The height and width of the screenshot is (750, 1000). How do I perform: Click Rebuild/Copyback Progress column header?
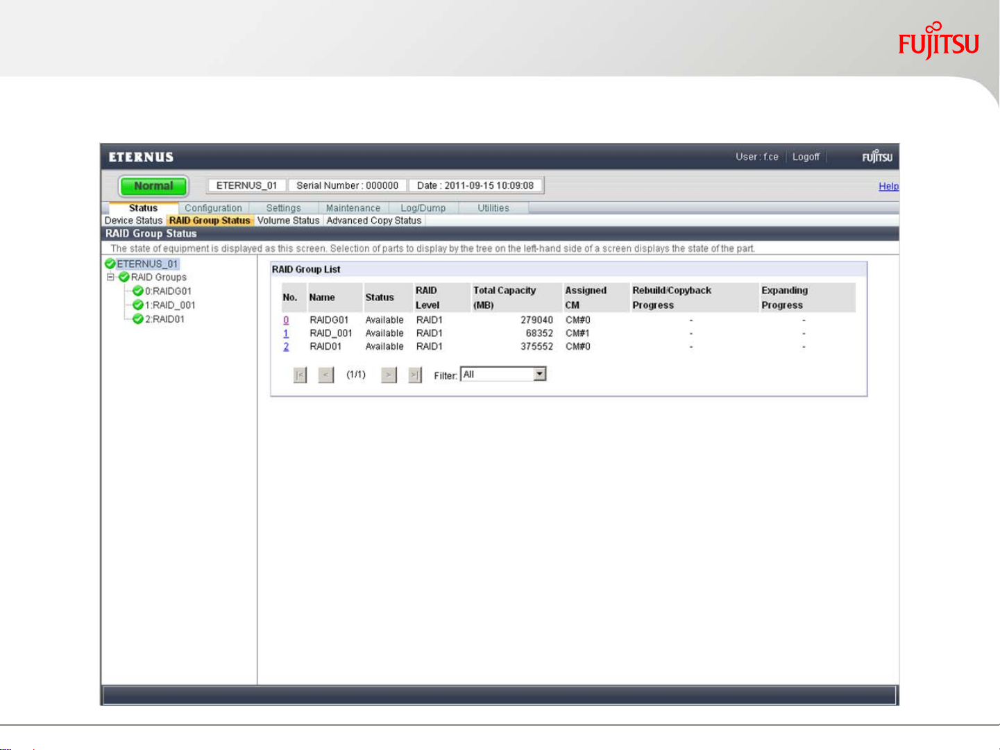pyautogui.click(x=672, y=298)
